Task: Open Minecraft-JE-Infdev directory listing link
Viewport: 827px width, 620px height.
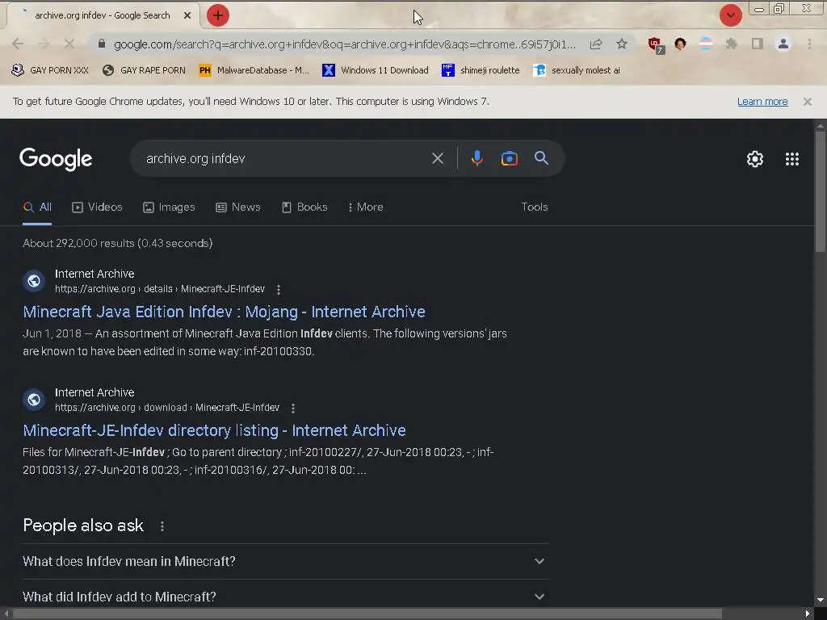Action: pyautogui.click(x=214, y=430)
